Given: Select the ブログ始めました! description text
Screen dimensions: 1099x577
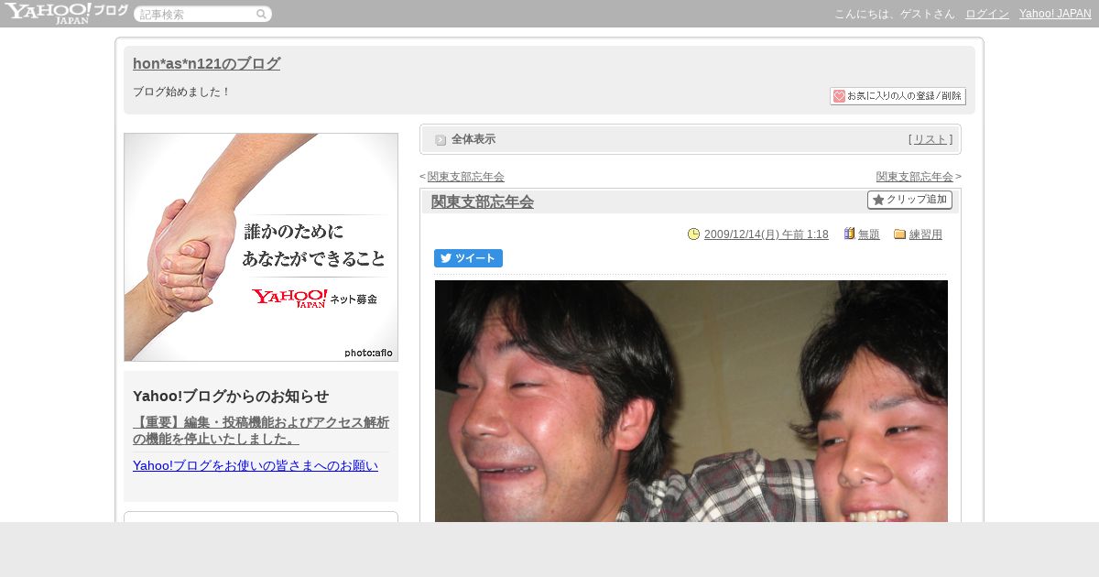Looking at the screenshot, I should 182,92.
